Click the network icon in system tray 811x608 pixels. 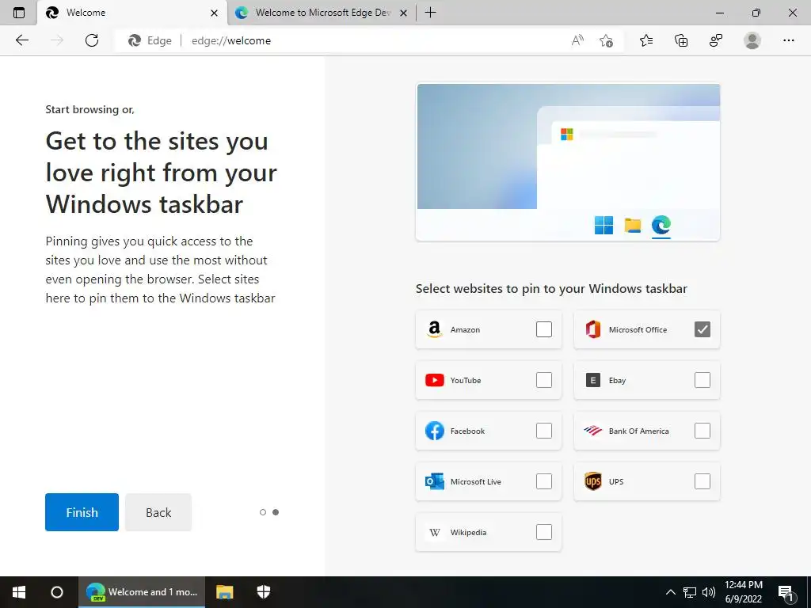(690, 592)
